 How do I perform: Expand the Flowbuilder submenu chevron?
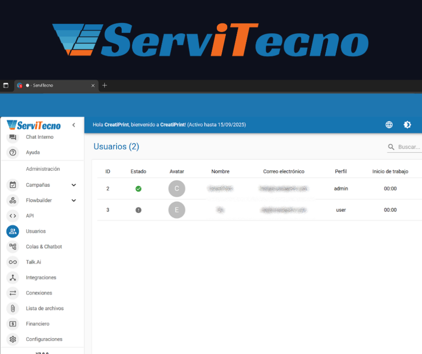coord(74,200)
